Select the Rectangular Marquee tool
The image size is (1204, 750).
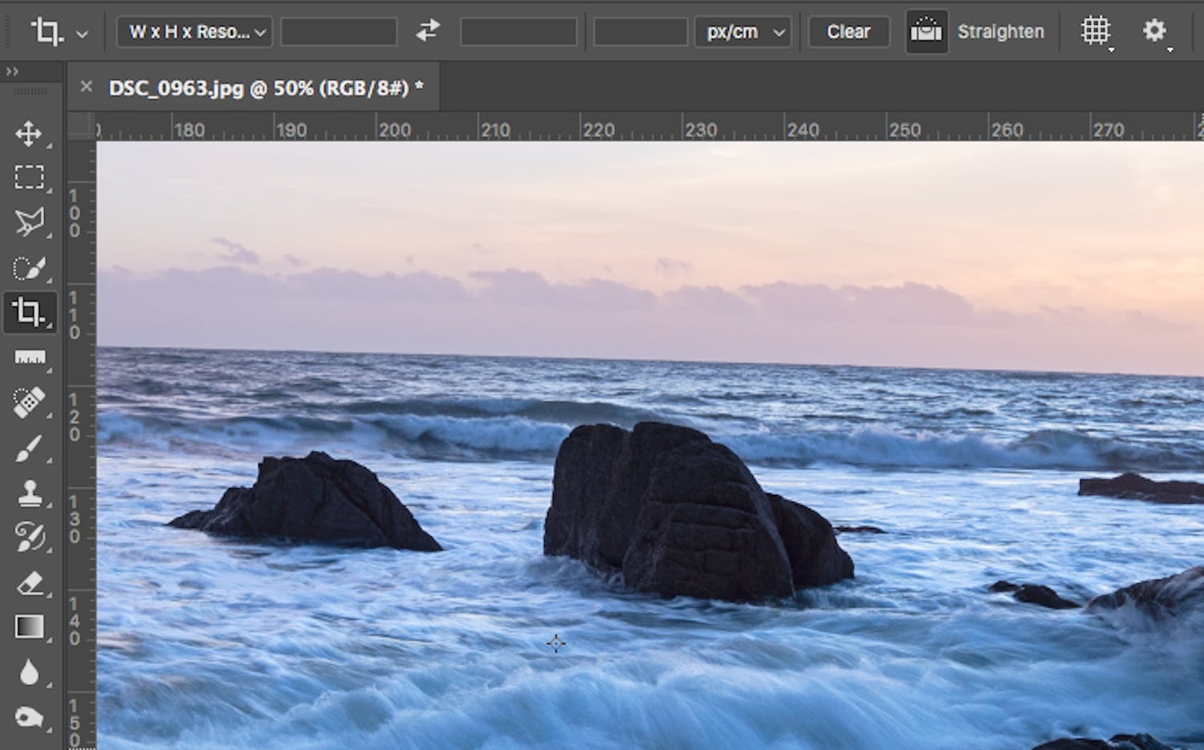[30, 176]
